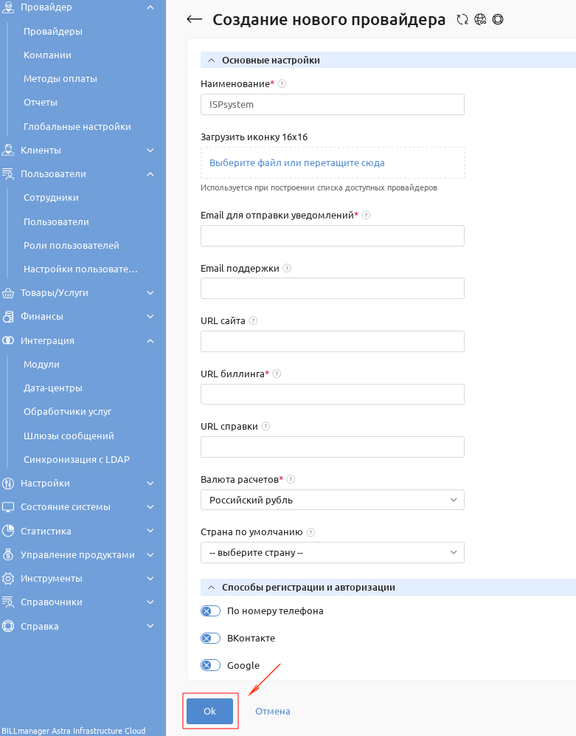Expand the Статистика menu chevron
This screenshot has width=576, height=736.
click(150, 531)
